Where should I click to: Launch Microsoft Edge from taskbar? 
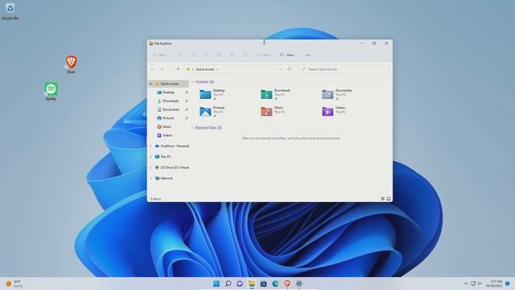[275, 284]
